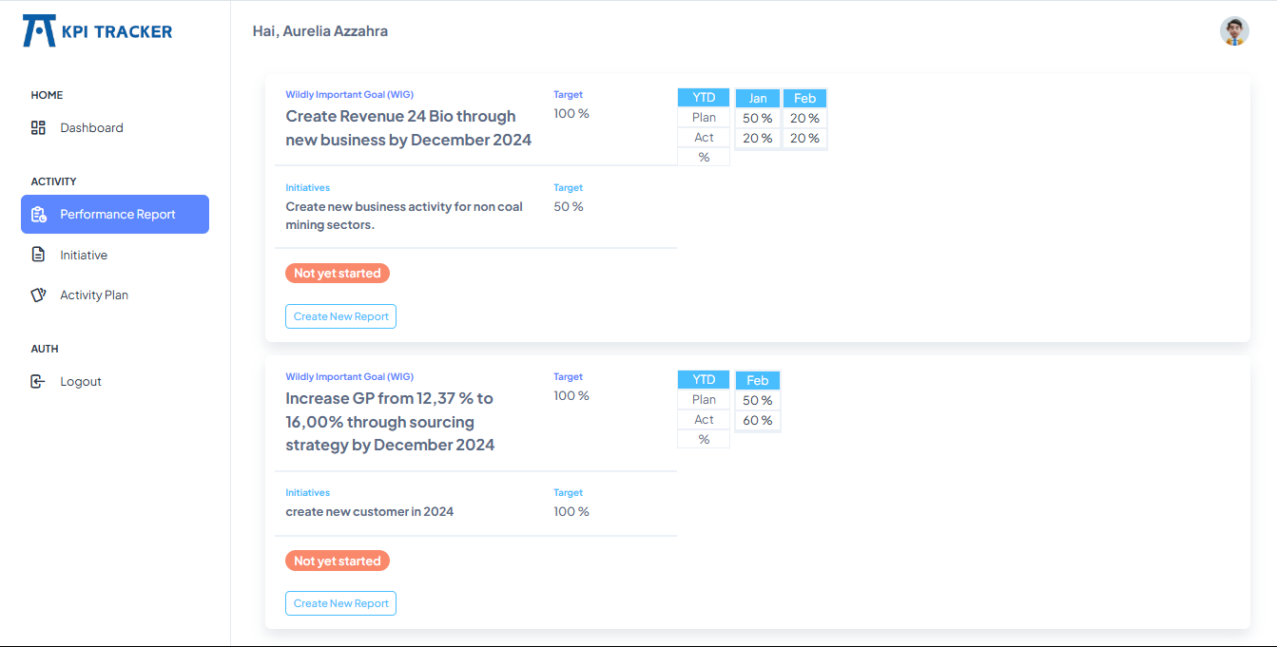The width and height of the screenshot is (1277, 647).
Task: Click the 60 % actual cell for Feb
Action: pos(758,420)
